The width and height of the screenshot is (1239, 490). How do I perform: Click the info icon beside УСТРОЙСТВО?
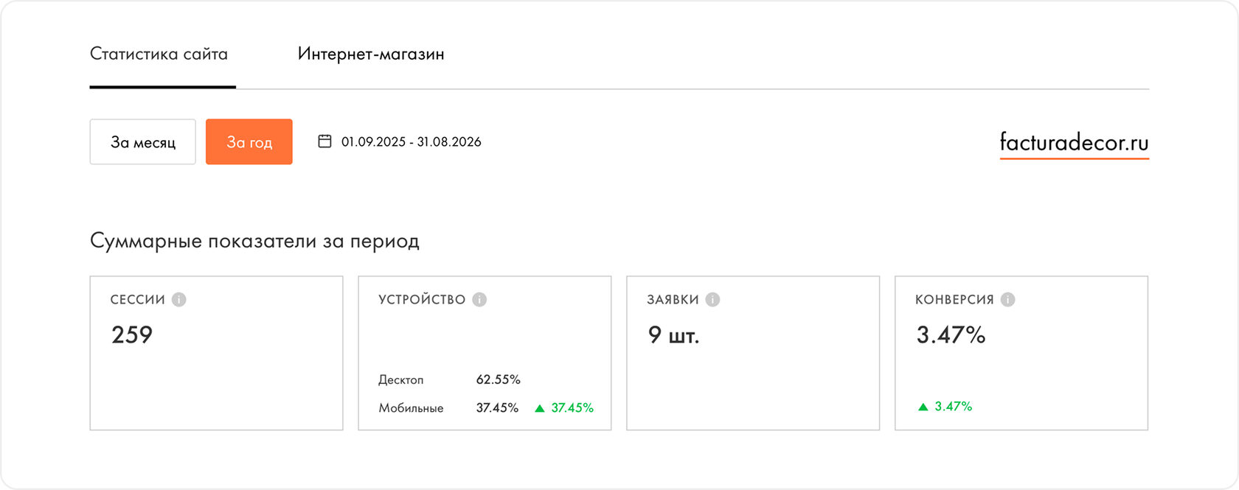[479, 300]
